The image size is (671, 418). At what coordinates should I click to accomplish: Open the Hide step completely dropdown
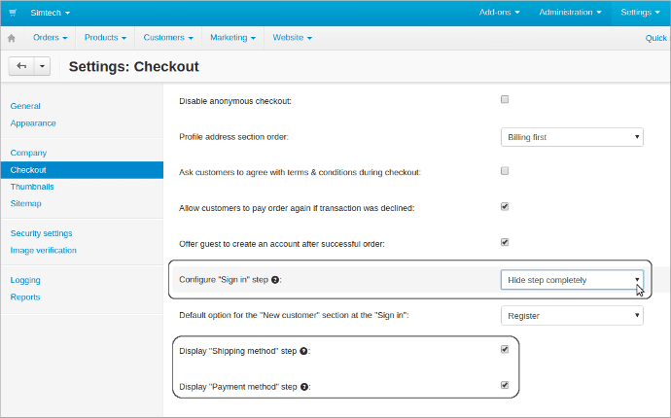(x=572, y=280)
